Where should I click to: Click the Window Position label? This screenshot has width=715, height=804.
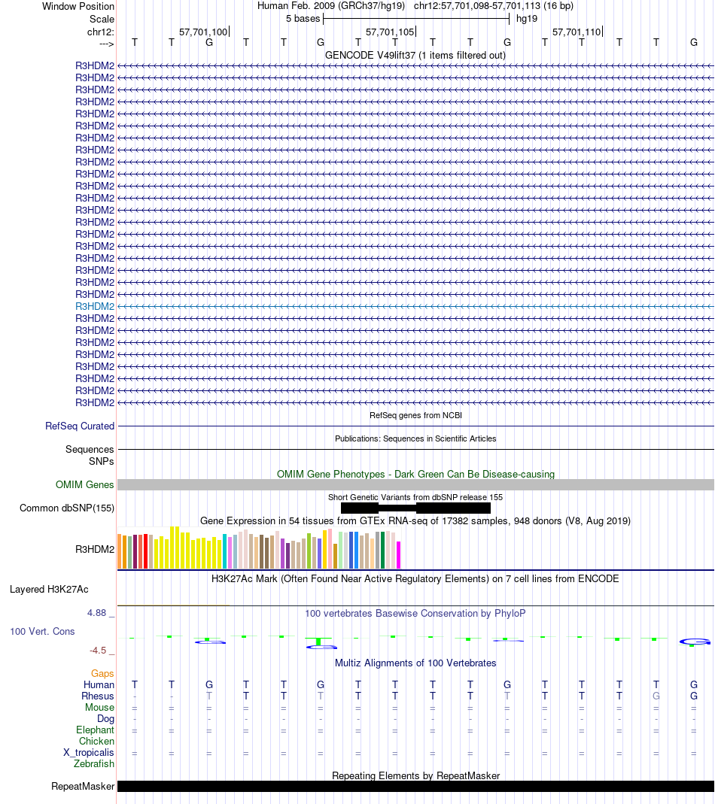(x=78, y=6)
